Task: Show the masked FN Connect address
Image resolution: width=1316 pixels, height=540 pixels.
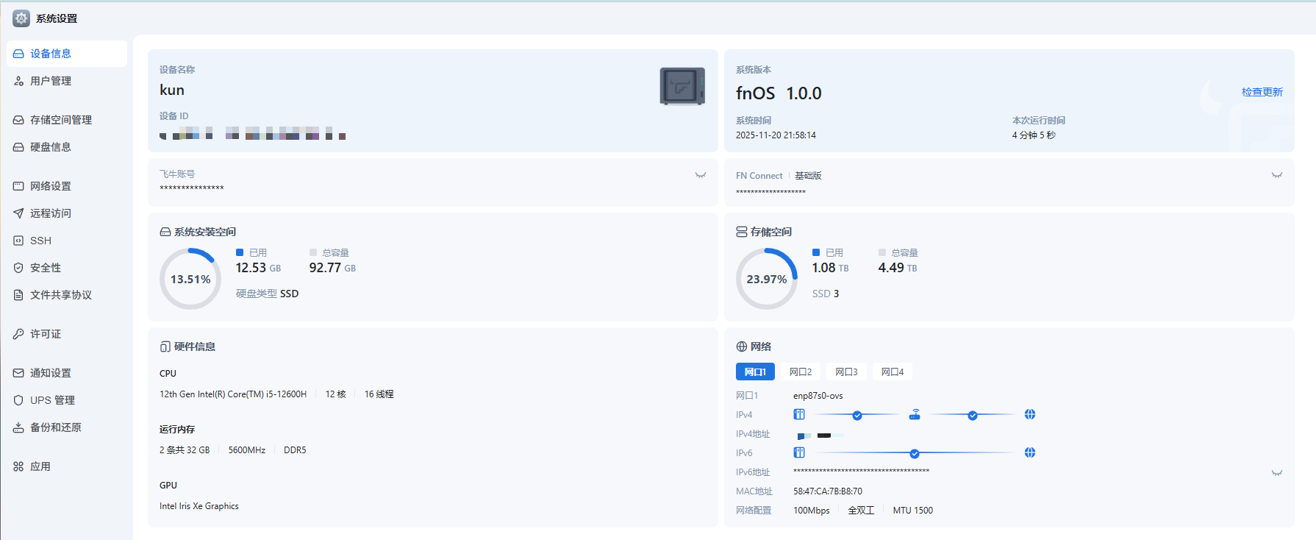Action: pos(1277,175)
